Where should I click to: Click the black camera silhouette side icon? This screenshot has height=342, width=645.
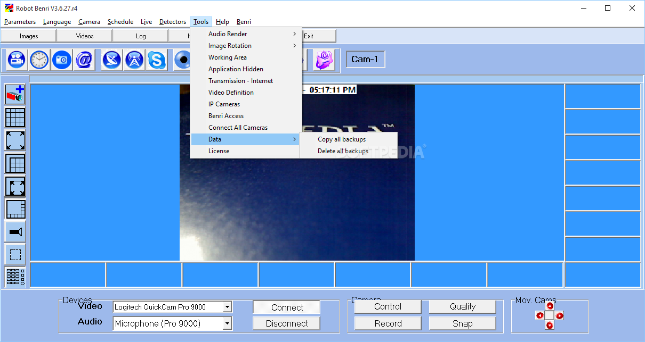[15, 232]
